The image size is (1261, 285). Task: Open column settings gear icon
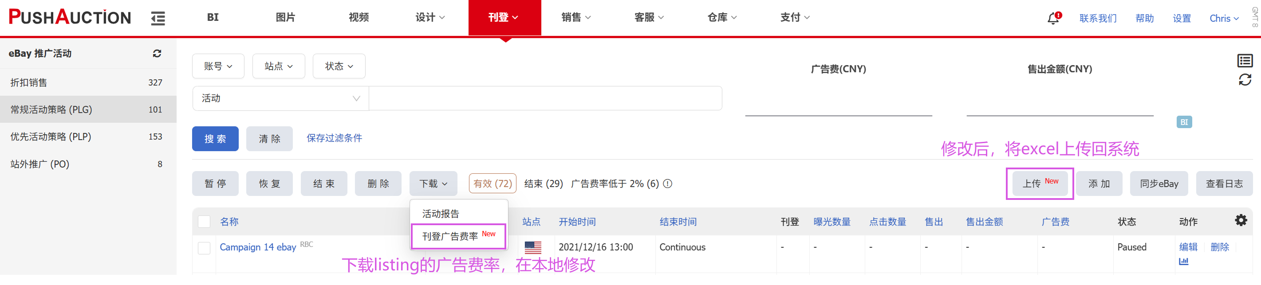pos(1241,220)
